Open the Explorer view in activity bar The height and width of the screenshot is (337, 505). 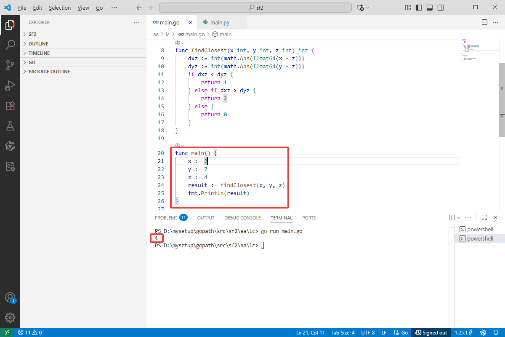click(x=10, y=25)
